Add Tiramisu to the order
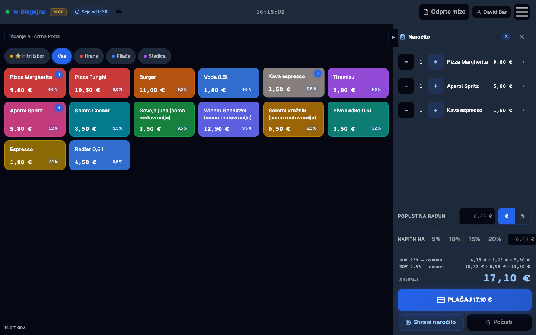This screenshot has height=335, width=536. click(358, 83)
